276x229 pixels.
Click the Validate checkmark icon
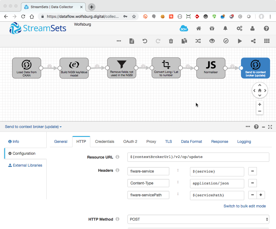[x=226, y=41]
